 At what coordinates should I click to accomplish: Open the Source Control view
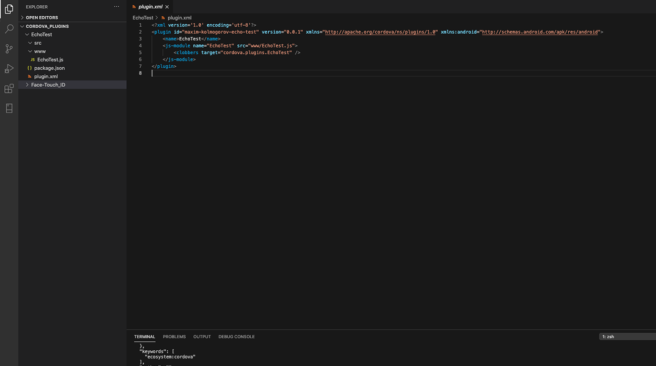click(9, 49)
